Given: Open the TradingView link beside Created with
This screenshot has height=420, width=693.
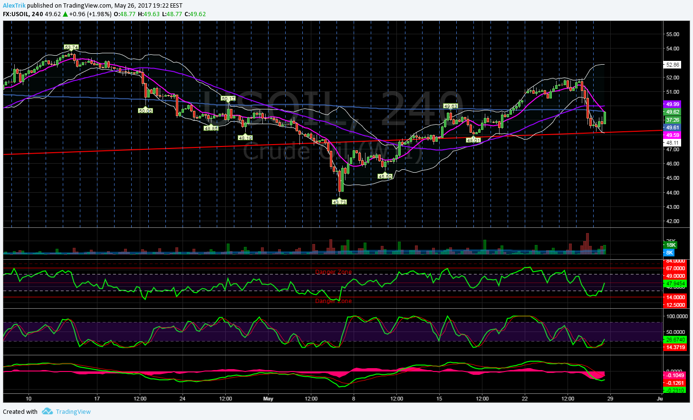Looking at the screenshot, I should coord(73,412).
